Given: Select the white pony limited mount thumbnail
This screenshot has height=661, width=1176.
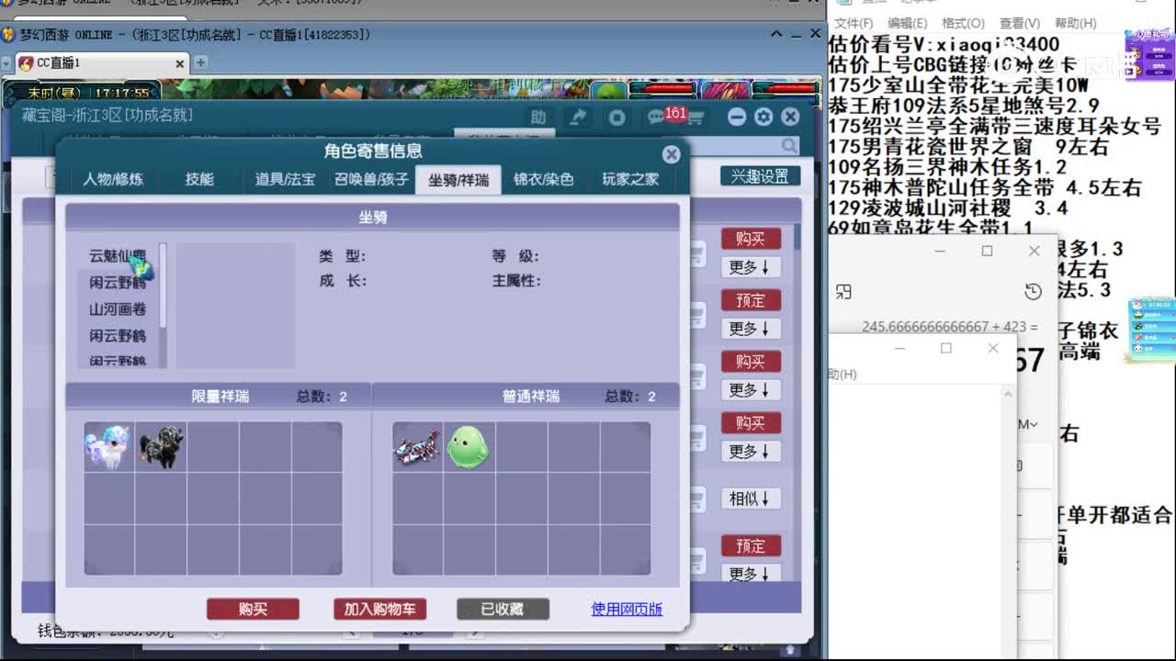Looking at the screenshot, I should point(108,447).
